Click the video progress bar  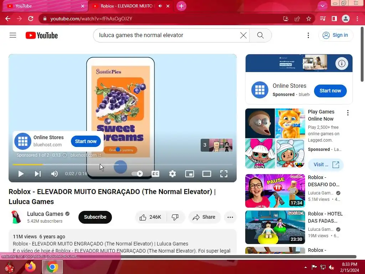click(x=123, y=164)
